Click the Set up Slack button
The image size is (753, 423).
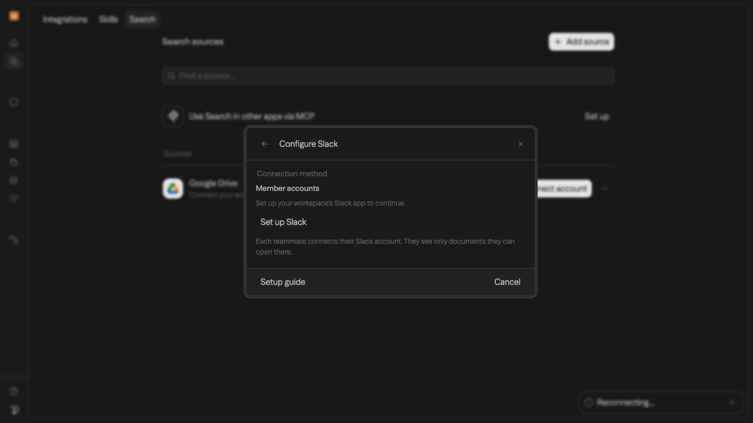point(284,222)
